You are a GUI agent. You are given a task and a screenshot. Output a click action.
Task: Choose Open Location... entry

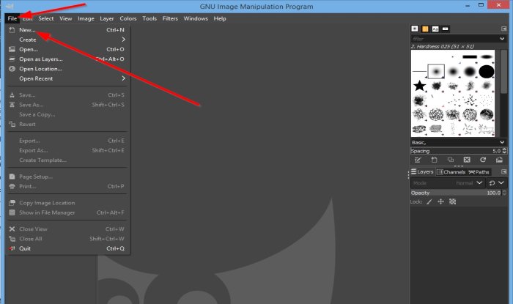point(67,69)
